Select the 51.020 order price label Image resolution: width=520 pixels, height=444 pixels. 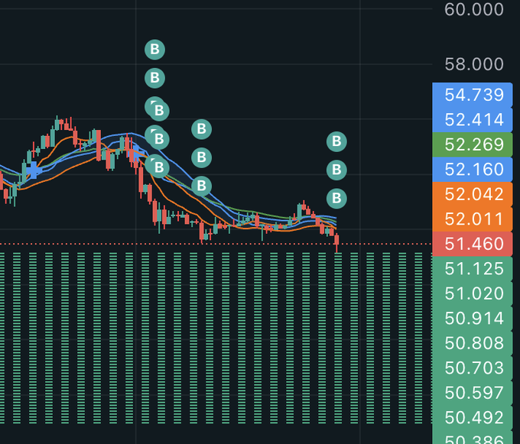point(473,293)
